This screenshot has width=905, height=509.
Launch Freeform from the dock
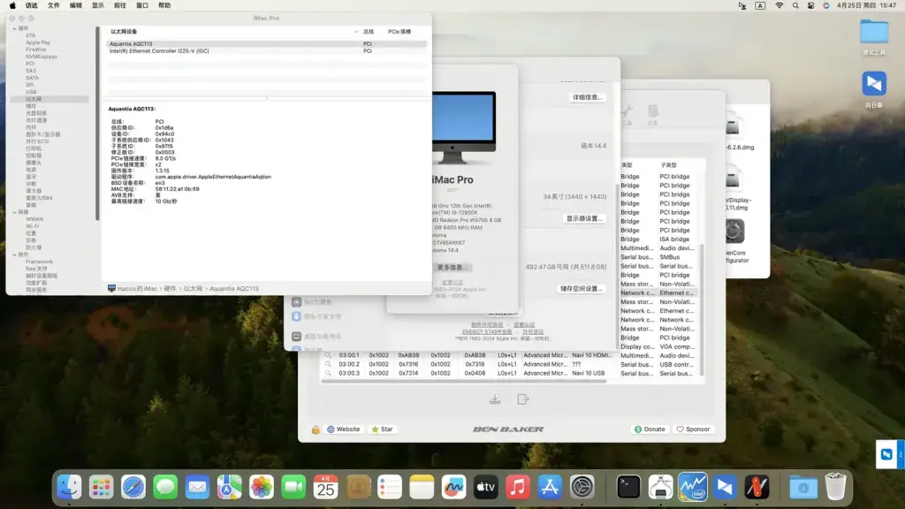pyautogui.click(x=453, y=488)
